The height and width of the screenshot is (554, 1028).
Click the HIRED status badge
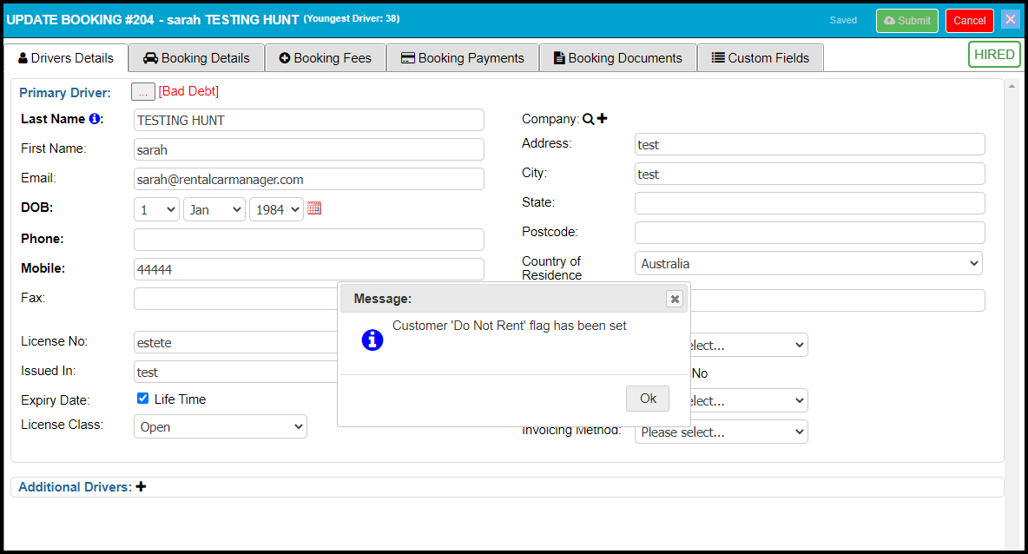pos(994,55)
